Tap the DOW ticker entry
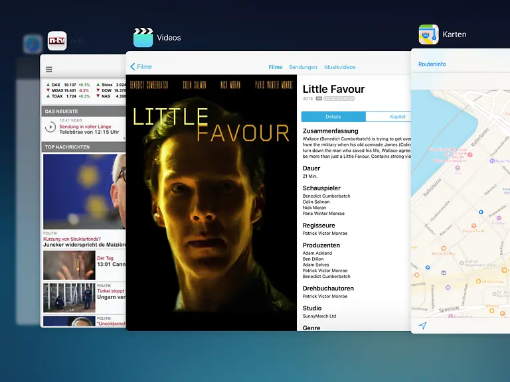The height and width of the screenshot is (382, 510). coord(111,91)
